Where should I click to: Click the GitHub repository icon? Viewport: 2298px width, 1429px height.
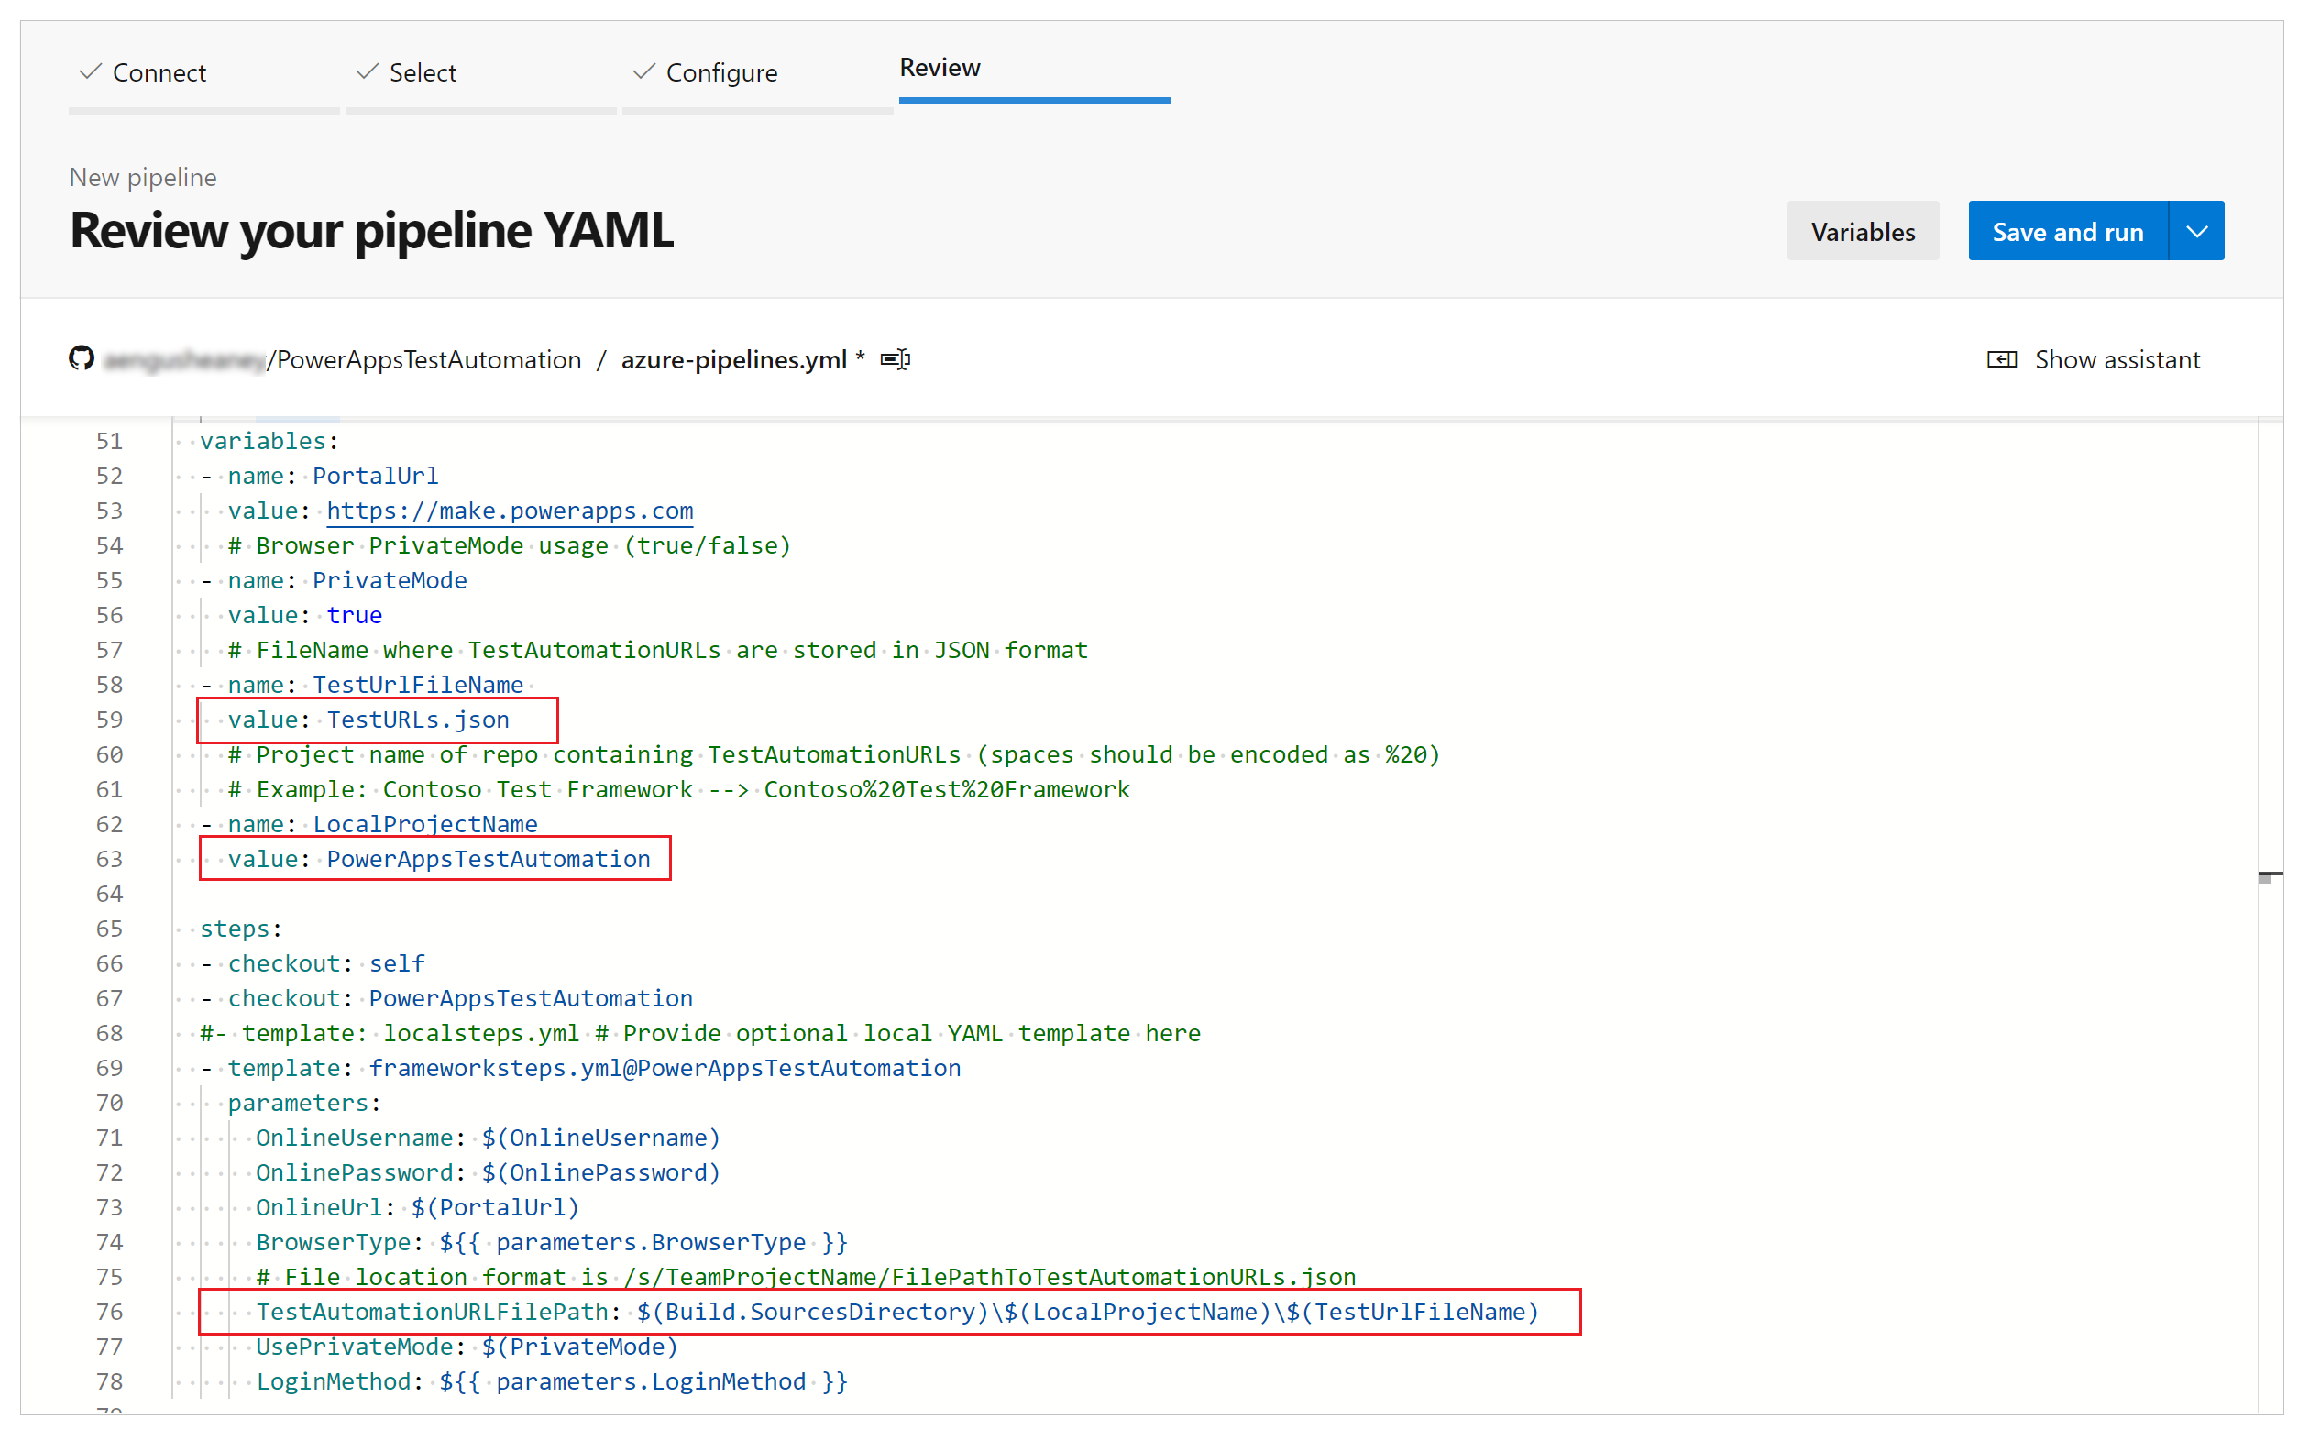click(x=79, y=359)
